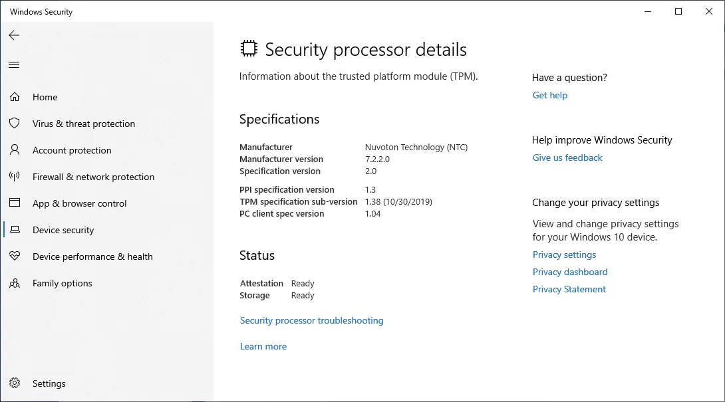Select the Family options icon
The image size is (725, 402).
tap(15, 283)
